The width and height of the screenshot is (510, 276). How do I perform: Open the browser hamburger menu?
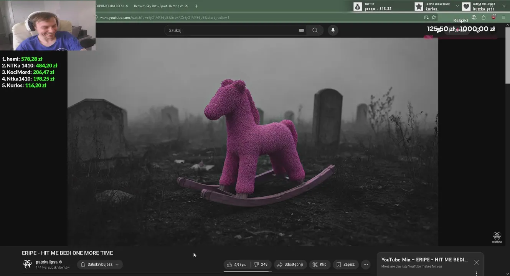tap(503, 17)
